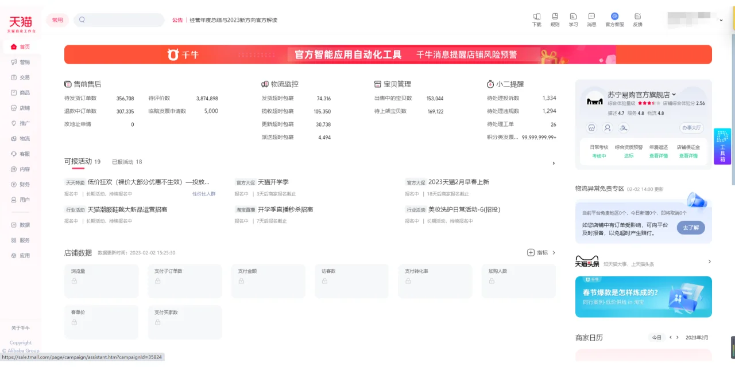Image resolution: width=735 pixels, height=367 pixels.
Task: Open 服务 services in the sidebar
Action: point(21,240)
